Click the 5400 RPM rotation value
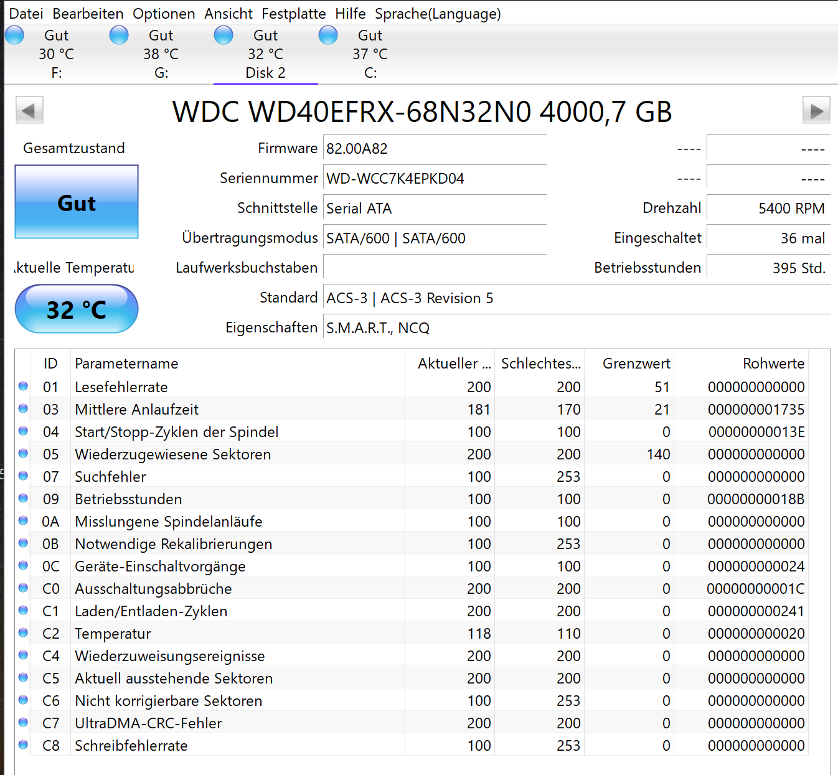838x775 pixels. click(x=768, y=209)
